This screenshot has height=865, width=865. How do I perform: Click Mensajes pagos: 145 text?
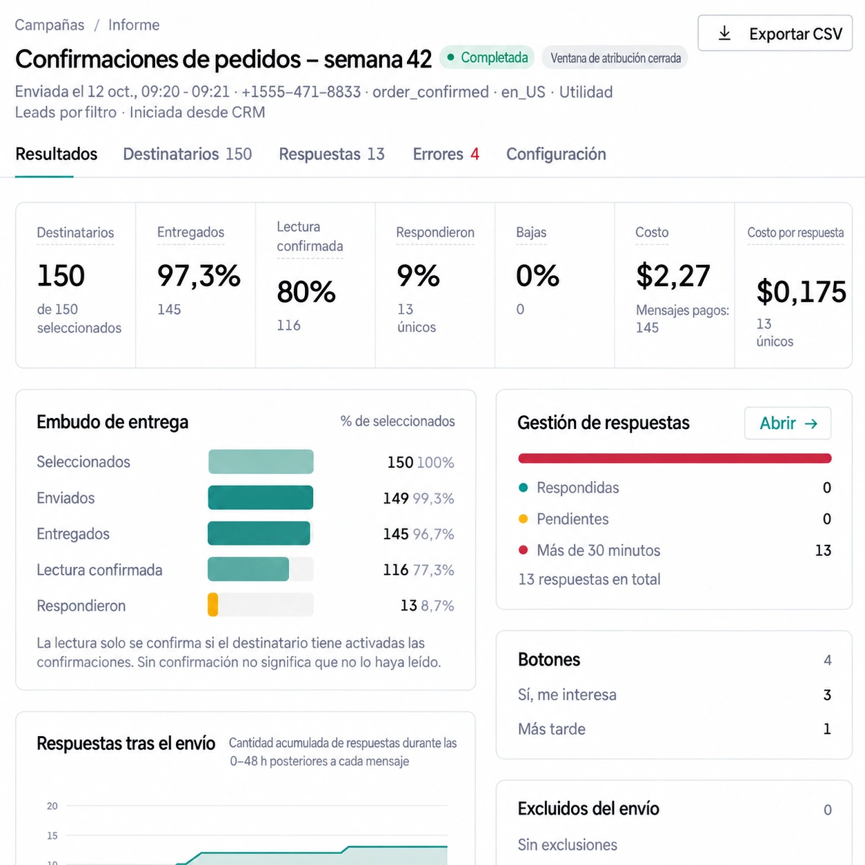682,319
